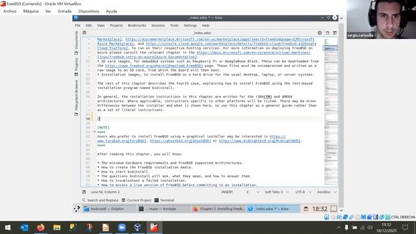This screenshot has width=416, height=234.
Task: Click the Azure Documentation link in editor
Action: click(175, 57)
